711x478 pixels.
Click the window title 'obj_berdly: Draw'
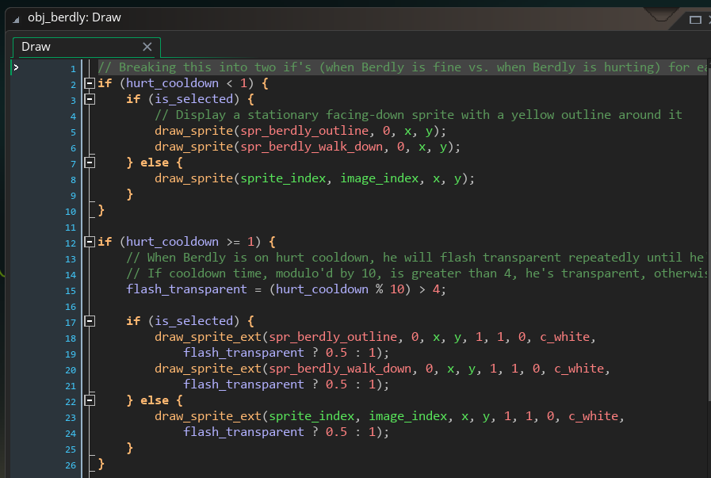[75, 17]
